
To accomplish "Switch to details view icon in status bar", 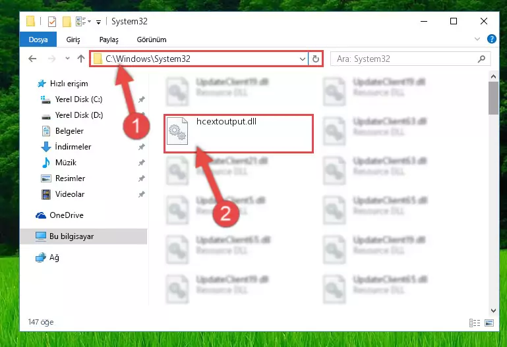I will click(475, 323).
